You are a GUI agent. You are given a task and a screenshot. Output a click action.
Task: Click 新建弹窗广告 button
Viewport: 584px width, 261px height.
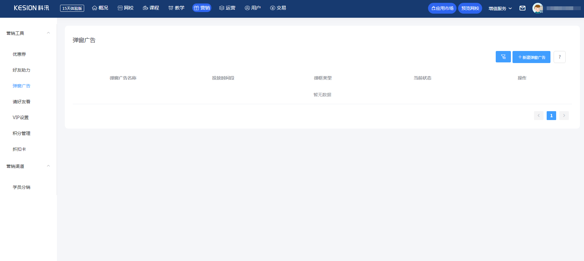pyautogui.click(x=531, y=57)
